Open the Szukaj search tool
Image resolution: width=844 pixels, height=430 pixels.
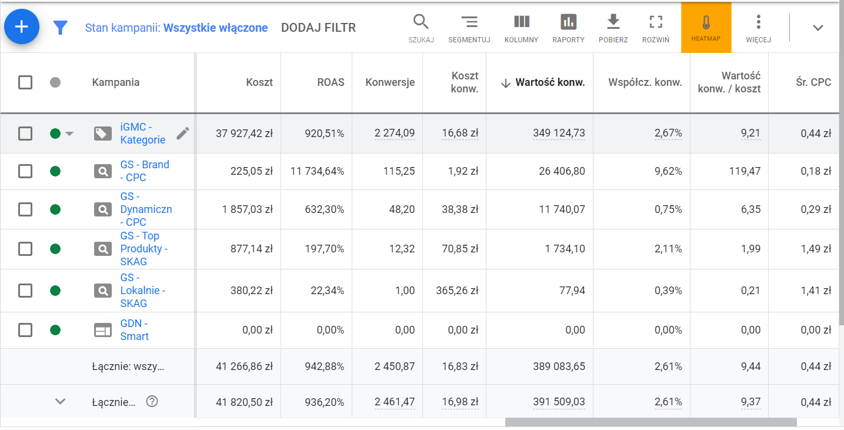(421, 28)
